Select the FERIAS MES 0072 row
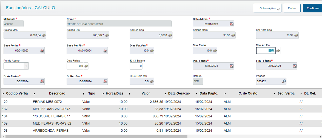The image size is (322, 138). [47, 102]
